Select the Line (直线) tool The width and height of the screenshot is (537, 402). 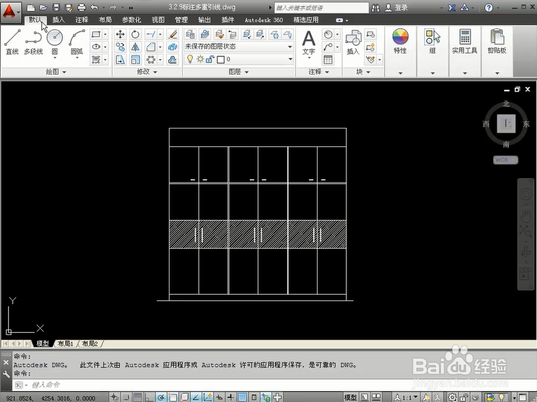click(x=12, y=42)
